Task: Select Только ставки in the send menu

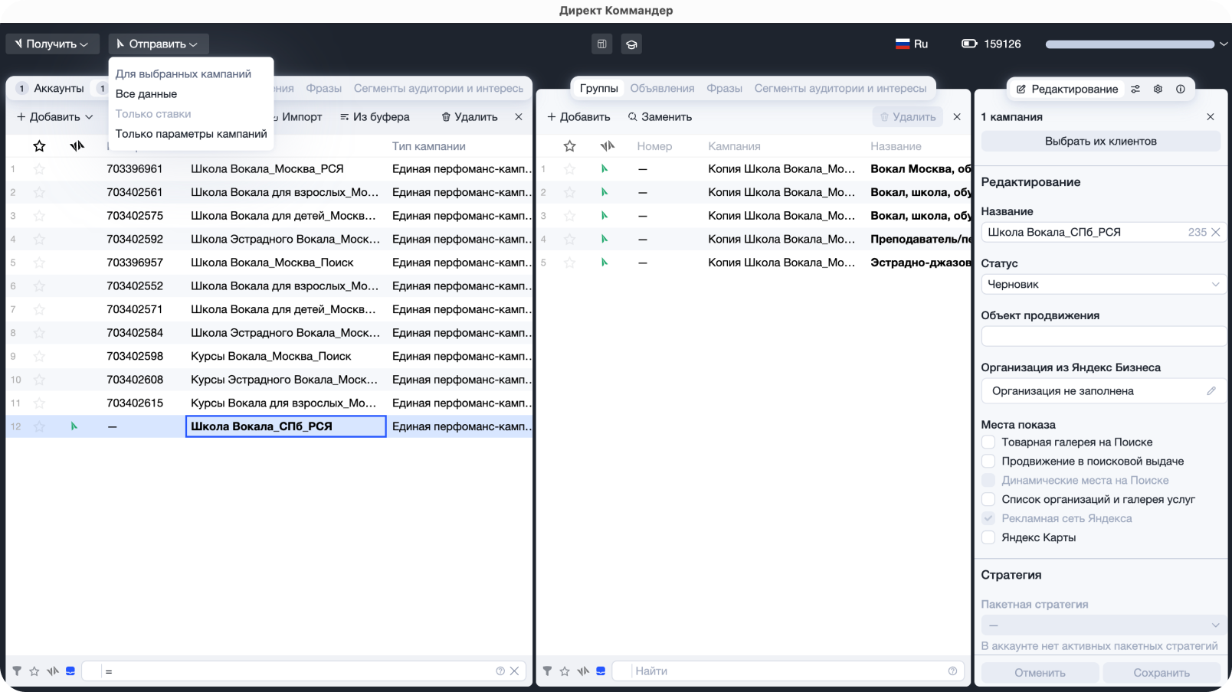Action: (153, 114)
